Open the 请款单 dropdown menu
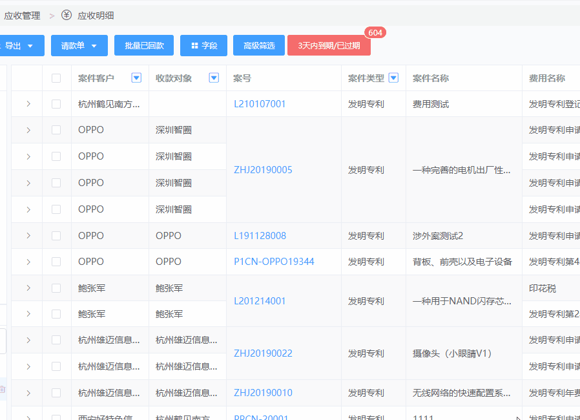The image size is (580, 420). [x=79, y=46]
